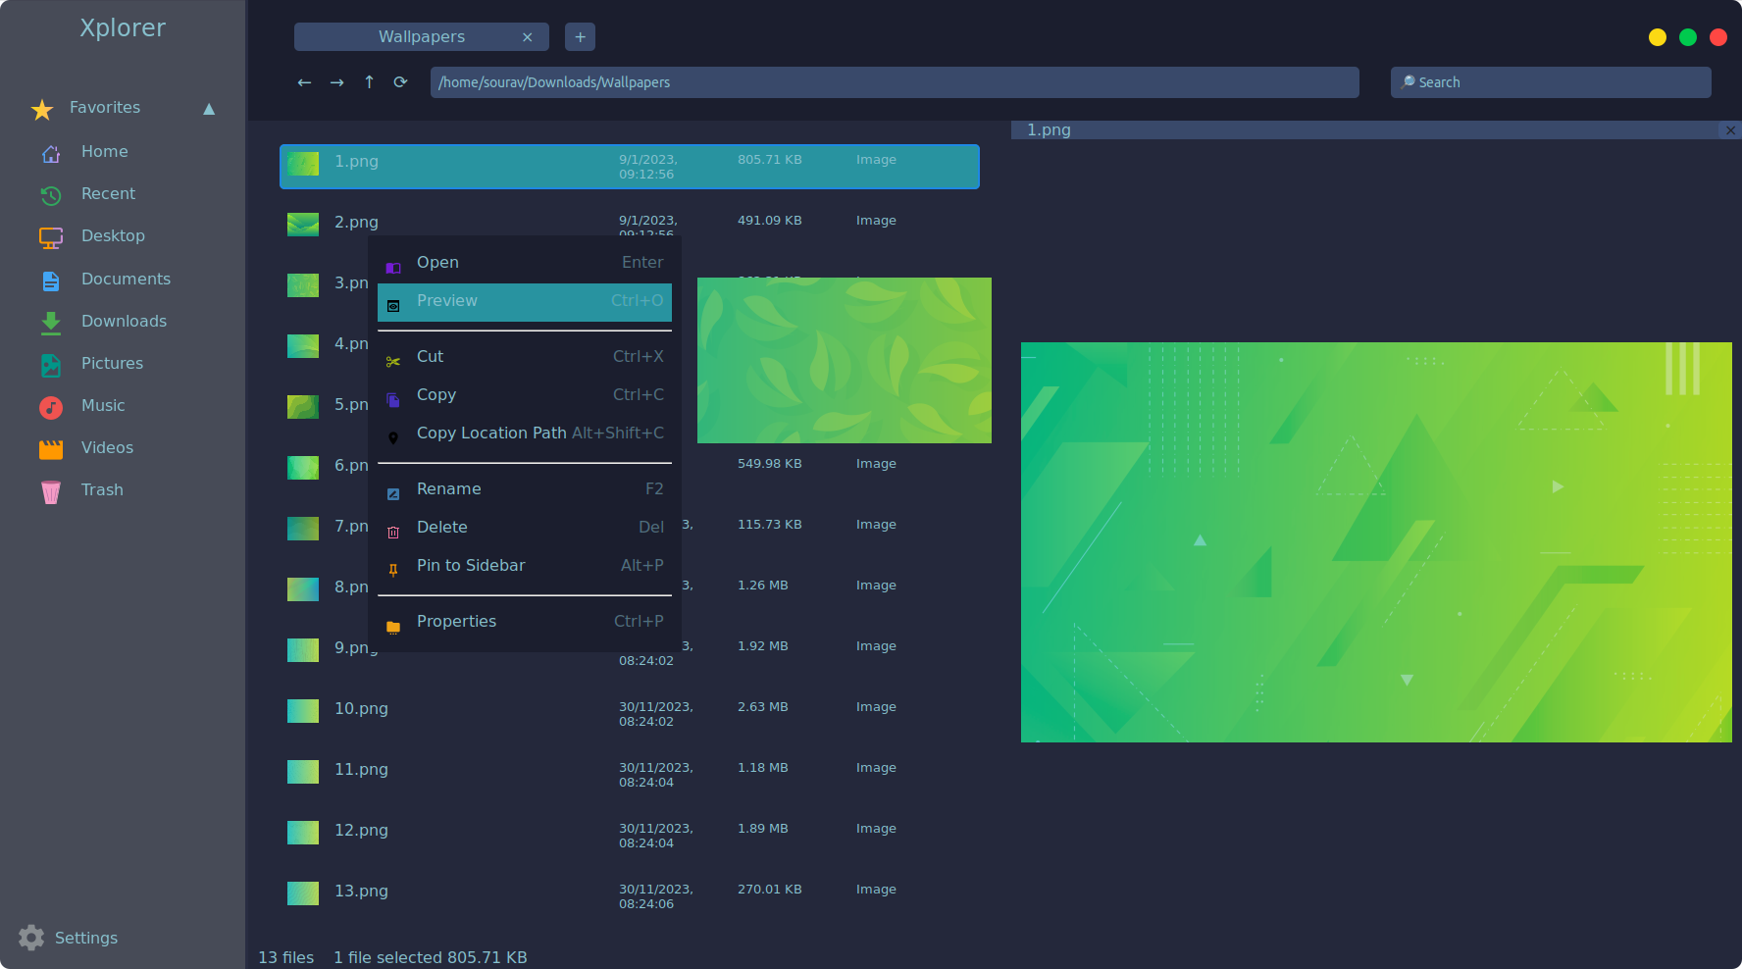Click the leafy wallpaper thumbnail preview
Screen dimensions: 1742x969
(844, 360)
